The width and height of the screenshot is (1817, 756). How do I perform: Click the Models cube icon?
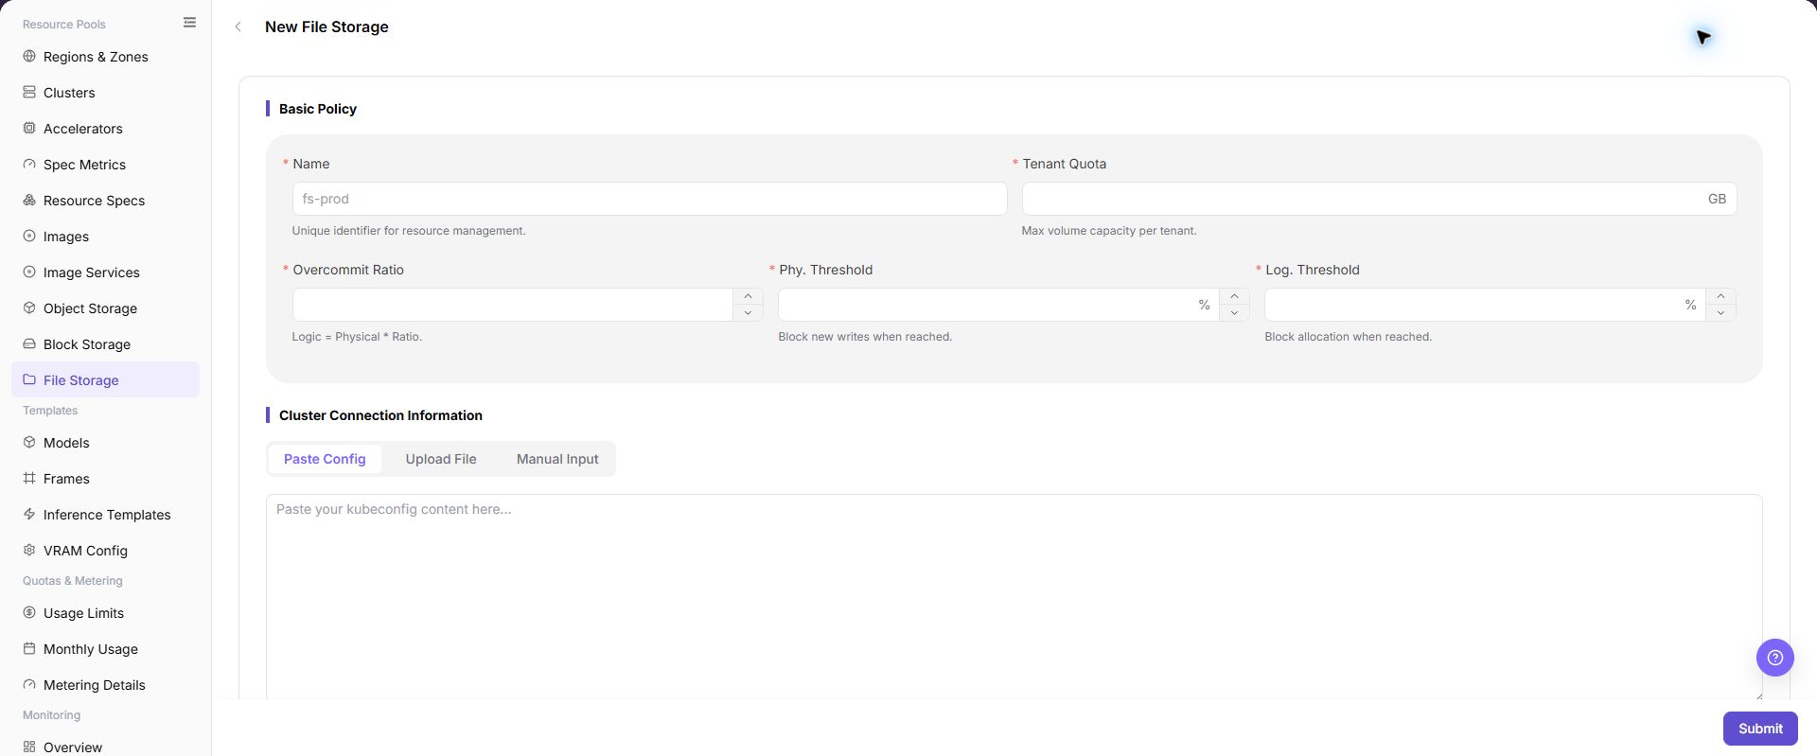tap(29, 443)
